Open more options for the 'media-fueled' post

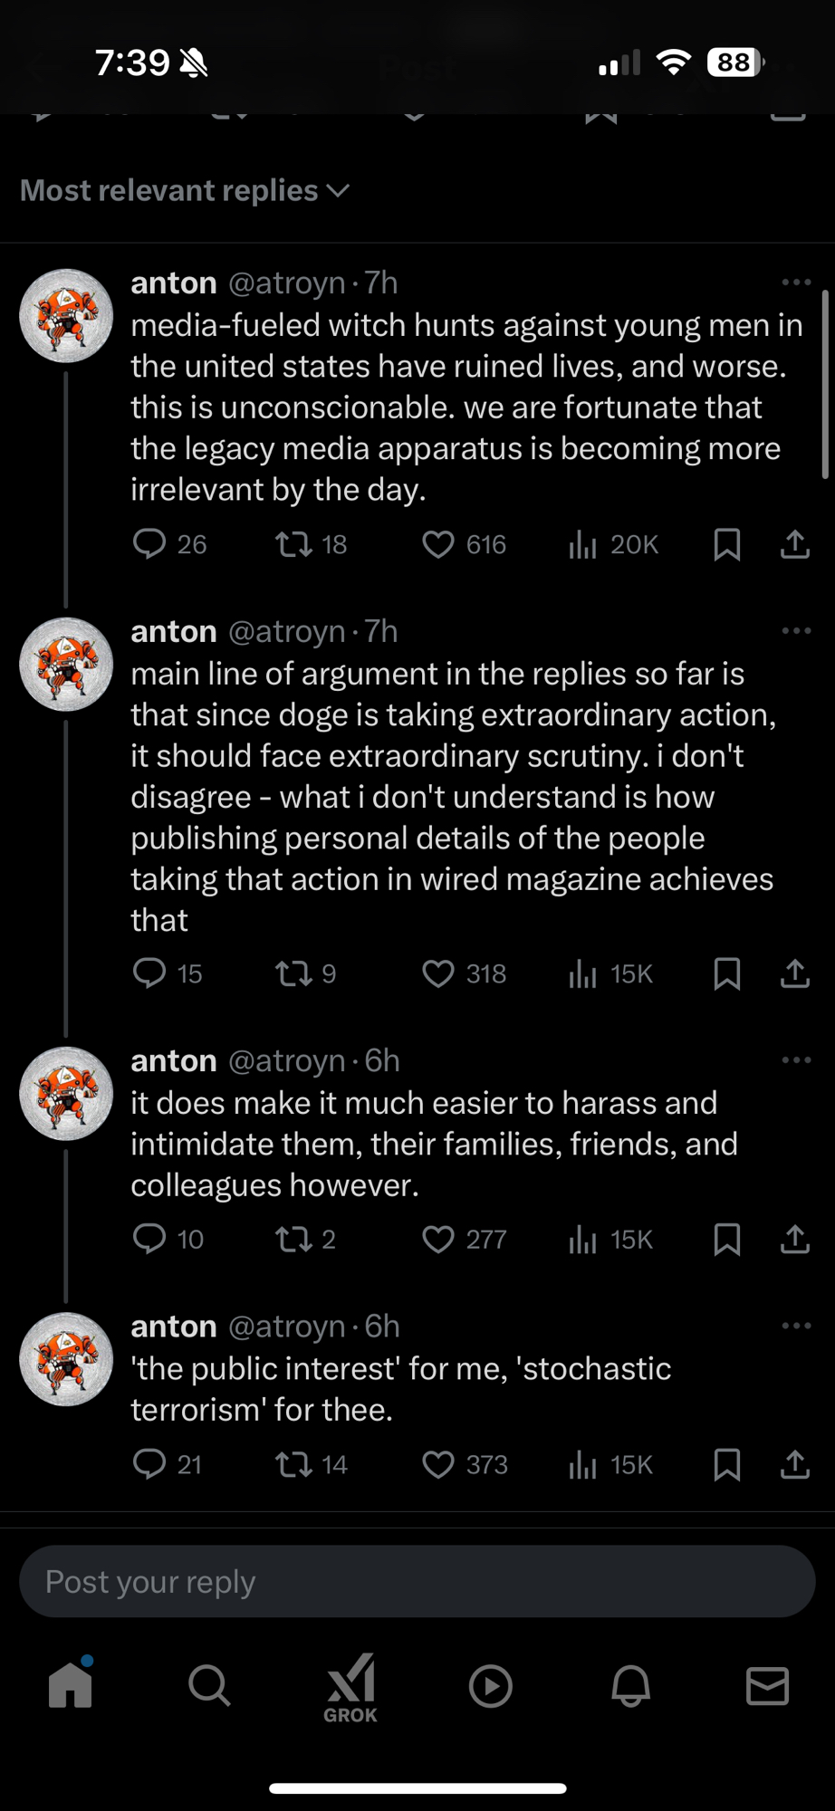tap(796, 283)
